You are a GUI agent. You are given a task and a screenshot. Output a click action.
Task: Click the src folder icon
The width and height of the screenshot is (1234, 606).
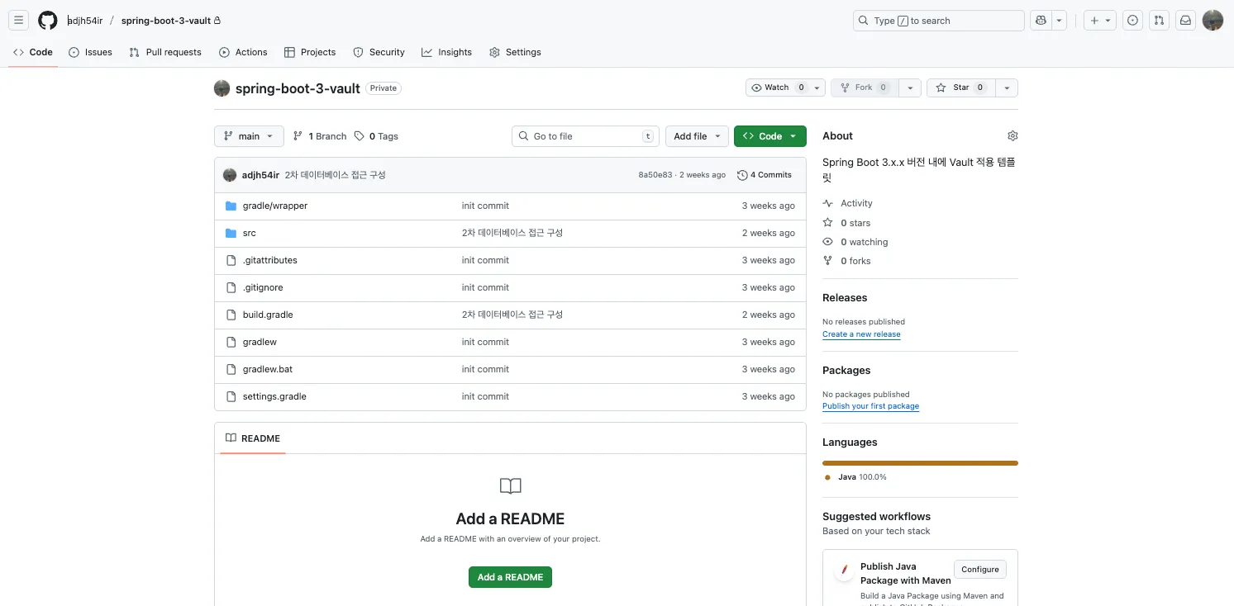pos(231,233)
